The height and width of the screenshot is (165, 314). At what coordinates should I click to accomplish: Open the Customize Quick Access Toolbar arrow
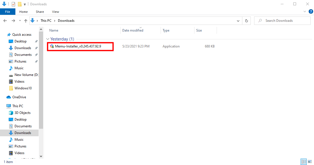(25, 4)
